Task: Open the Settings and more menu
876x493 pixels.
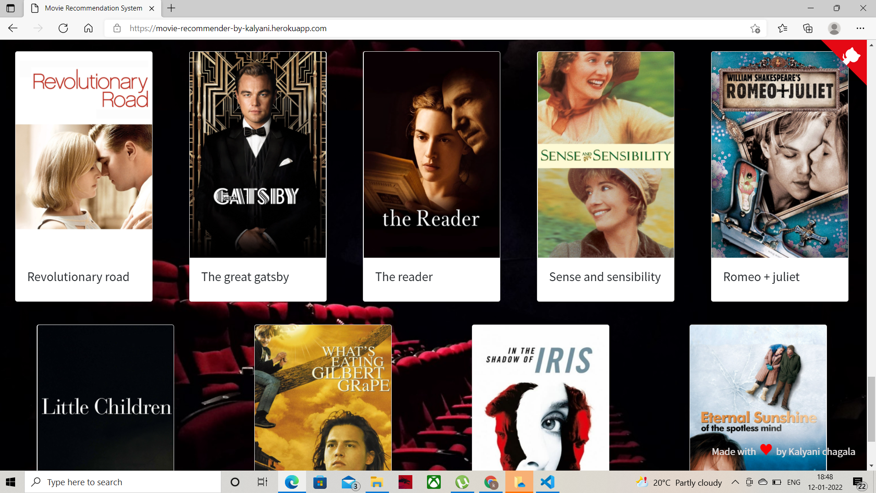Action: pos(860,28)
